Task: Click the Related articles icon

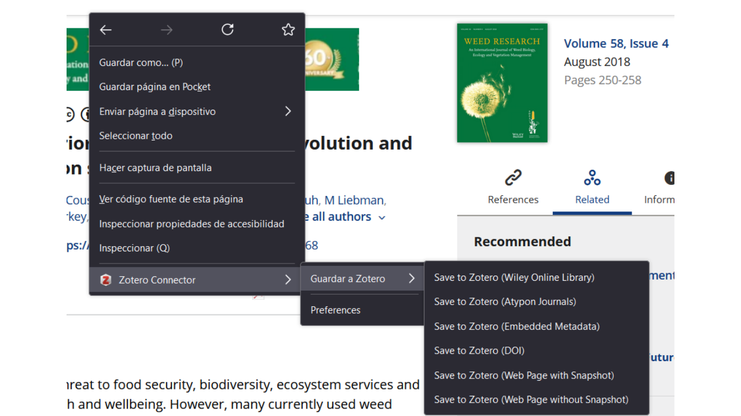Action: click(x=592, y=178)
